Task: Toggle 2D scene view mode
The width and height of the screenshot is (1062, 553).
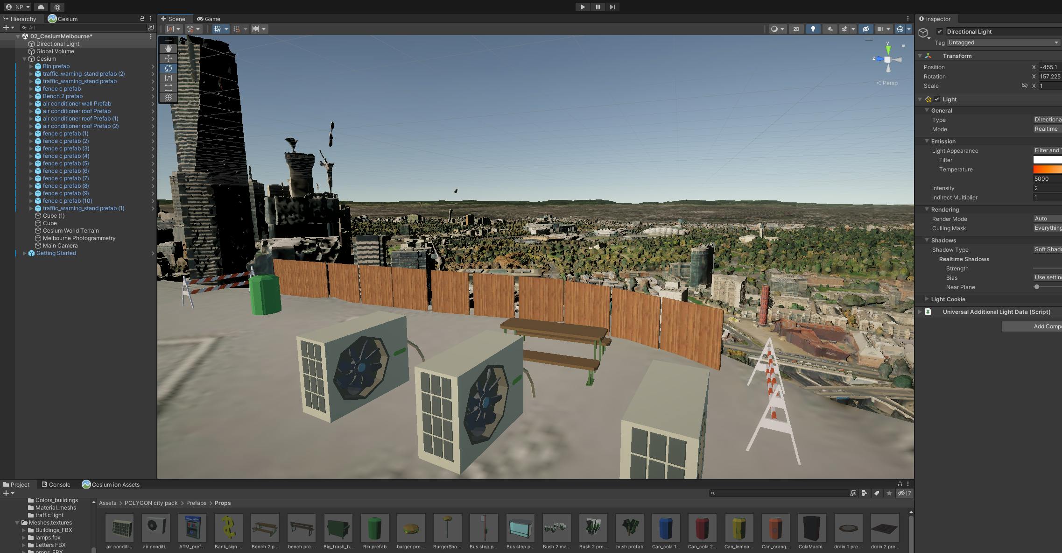Action: [796, 29]
